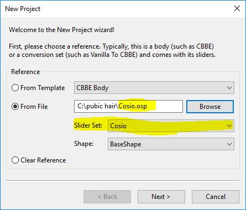This screenshot has height=210, width=246.
Task: Proceed with the Next > button
Action: pyautogui.click(x=161, y=197)
